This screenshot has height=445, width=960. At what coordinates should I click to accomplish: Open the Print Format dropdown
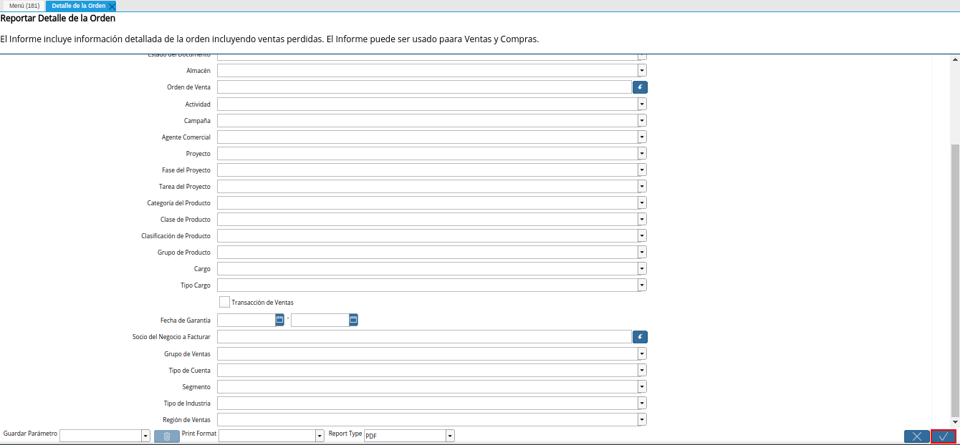tap(320, 436)
